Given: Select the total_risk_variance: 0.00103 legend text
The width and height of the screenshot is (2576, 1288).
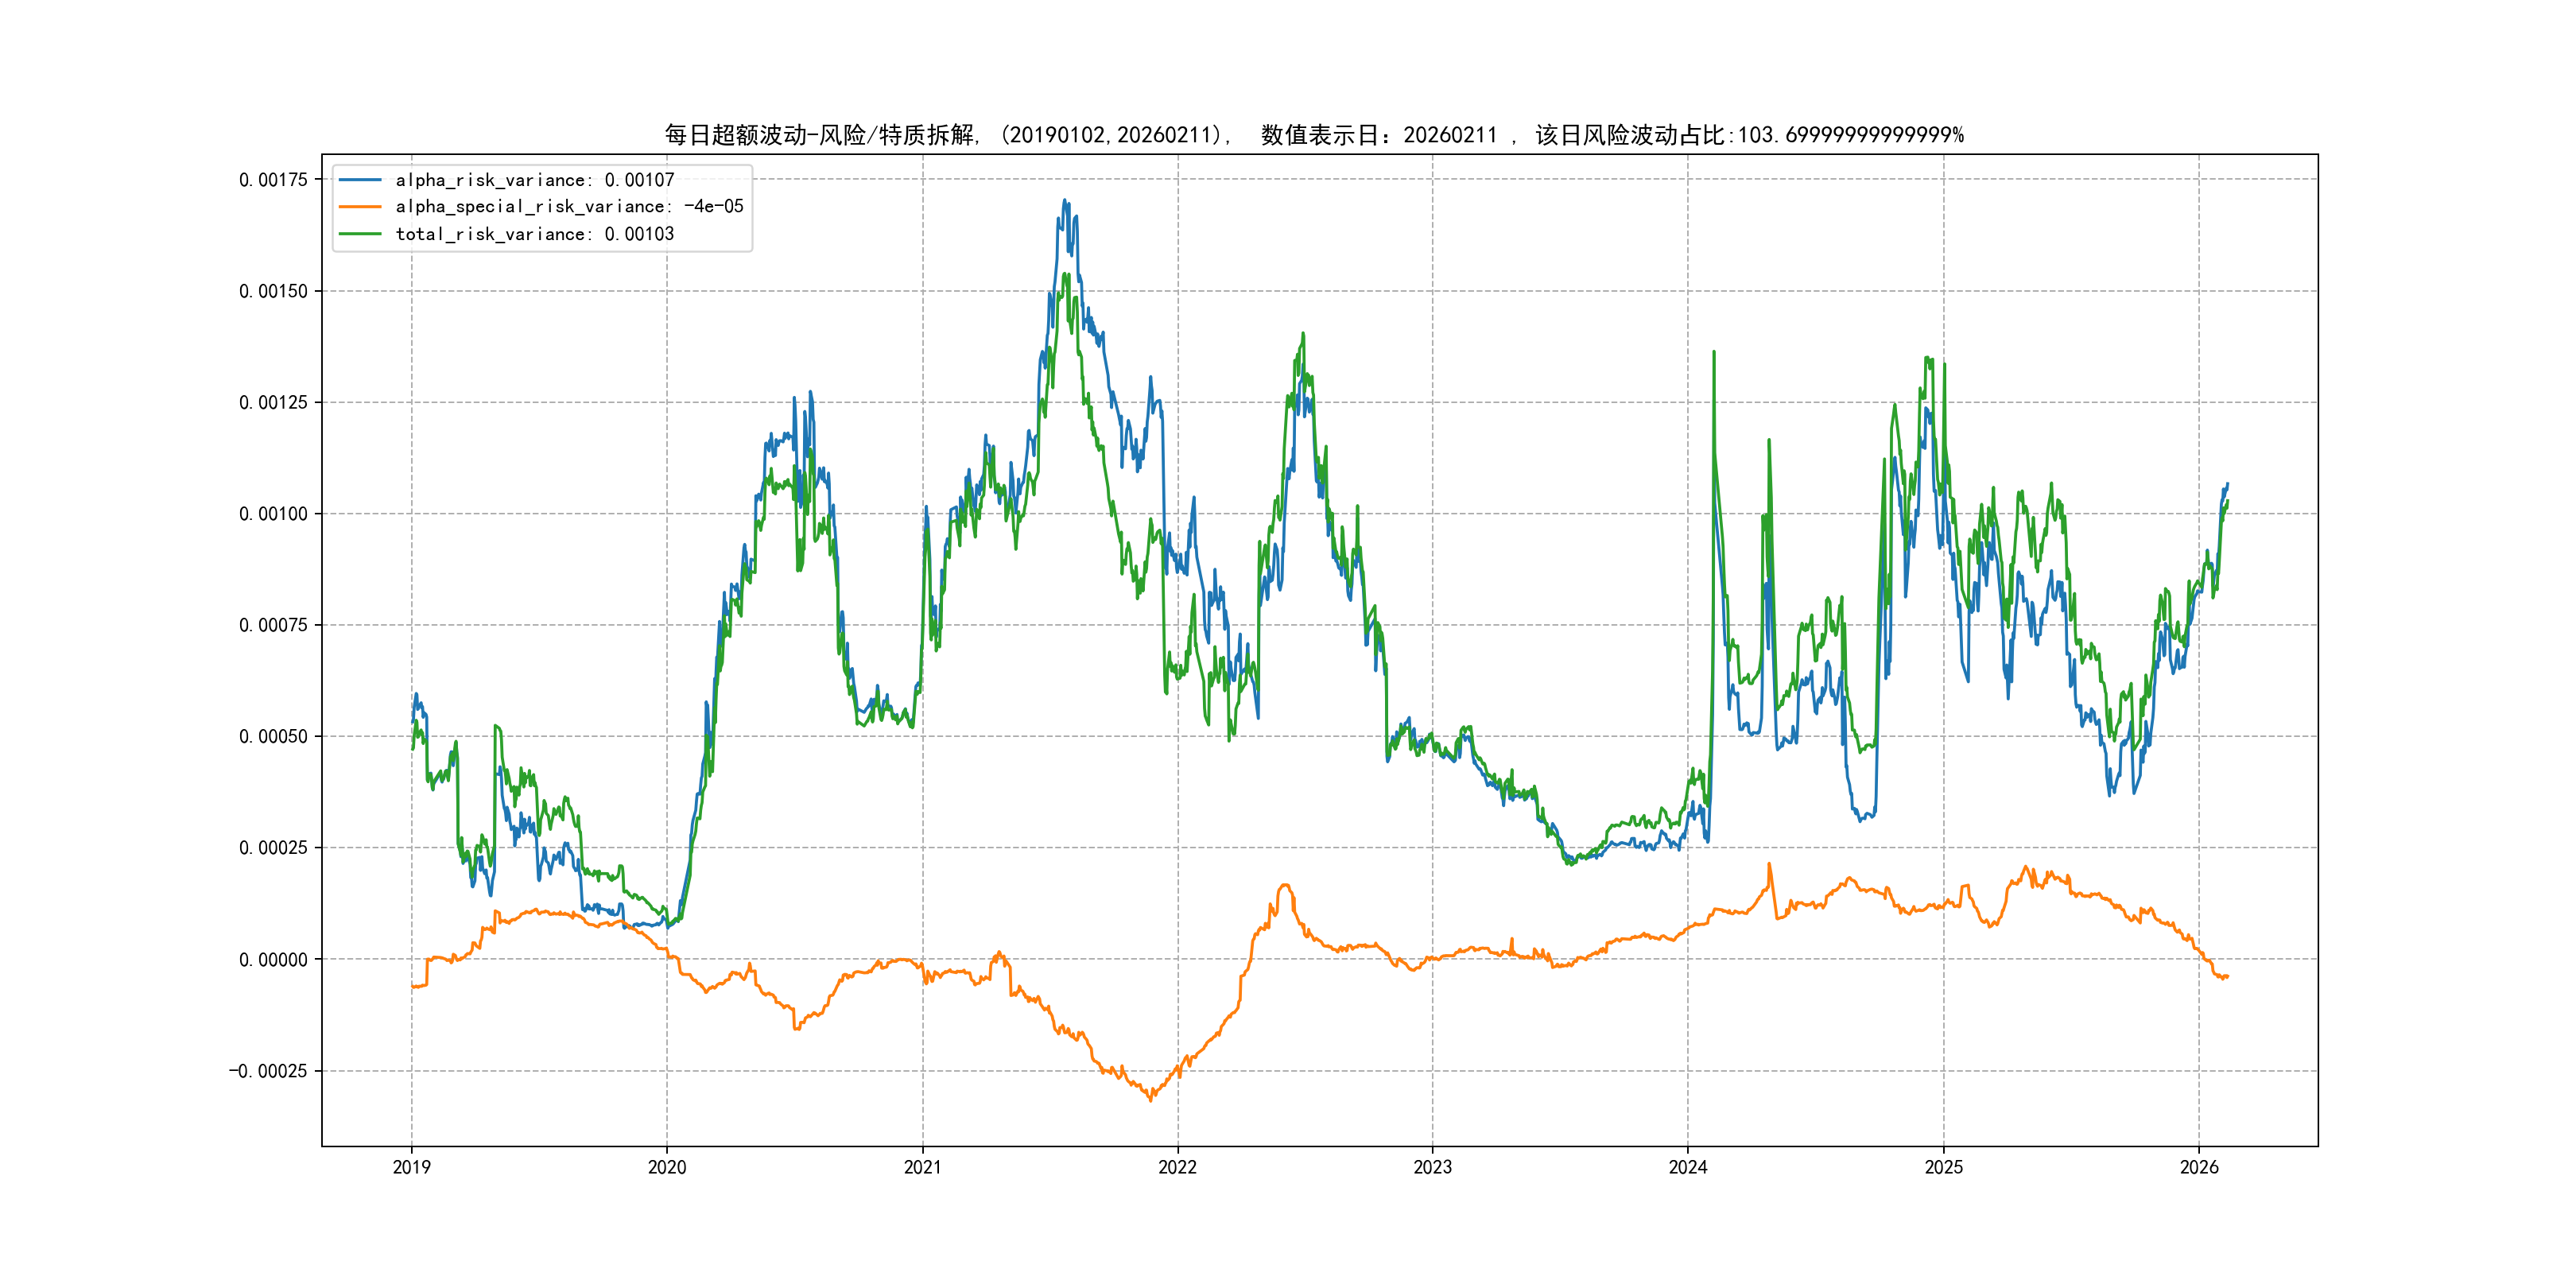Looking at the screenshot, I should (x=534, y=234).
